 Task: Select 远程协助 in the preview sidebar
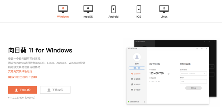point(136,73)
